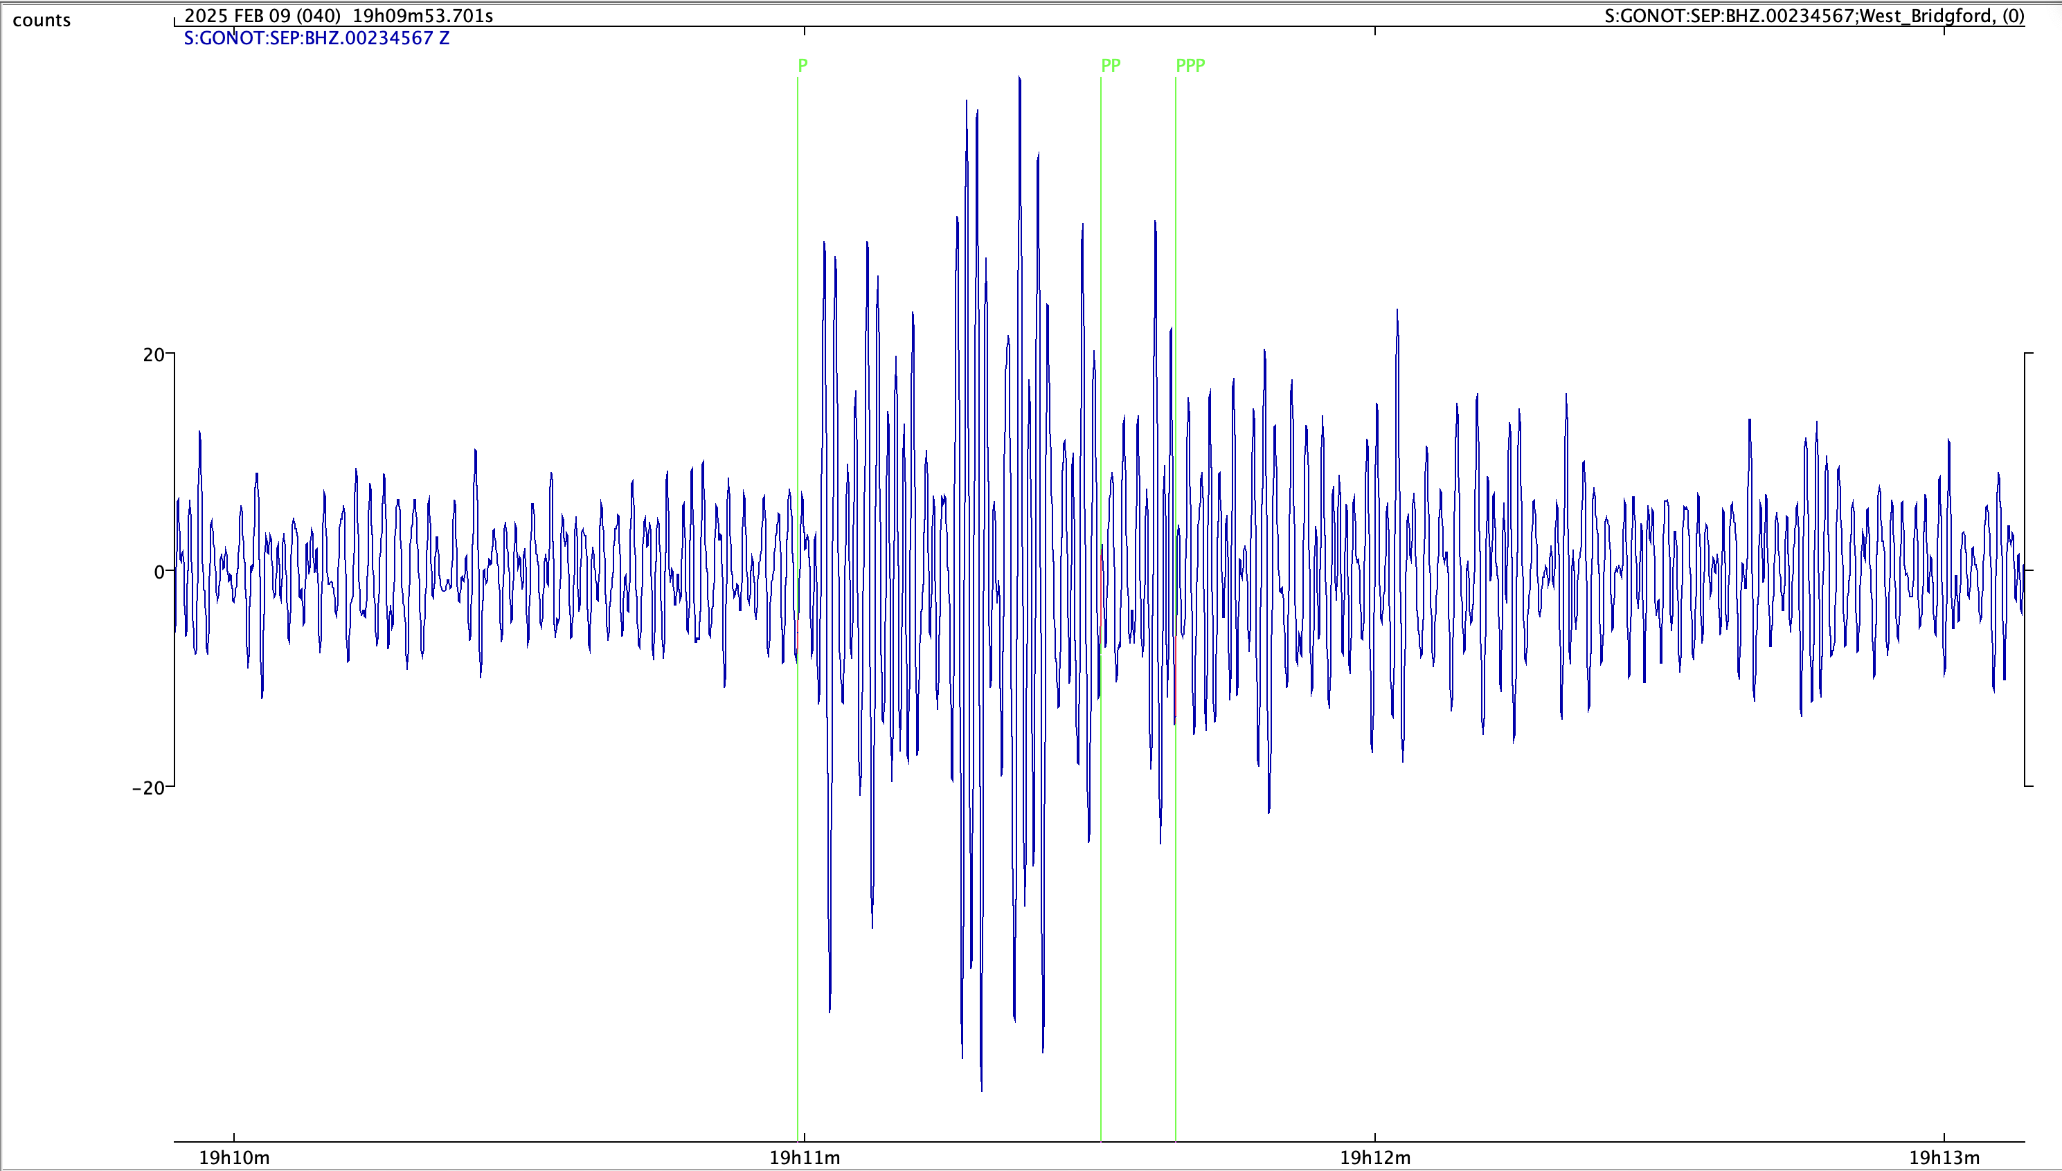
Task: Click the -20 amplitude axis label
Action: [x=148, y=788]
